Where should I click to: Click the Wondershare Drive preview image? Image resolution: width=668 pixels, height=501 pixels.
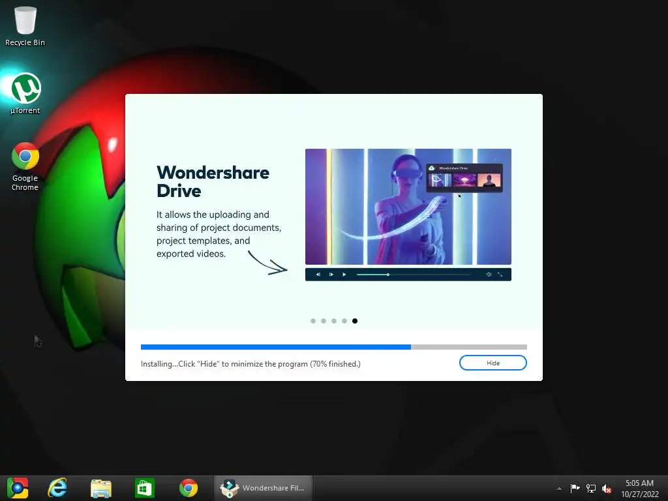point(408,207)
